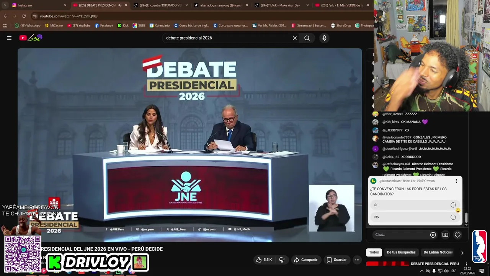Select No in the poll

(415, 217)
